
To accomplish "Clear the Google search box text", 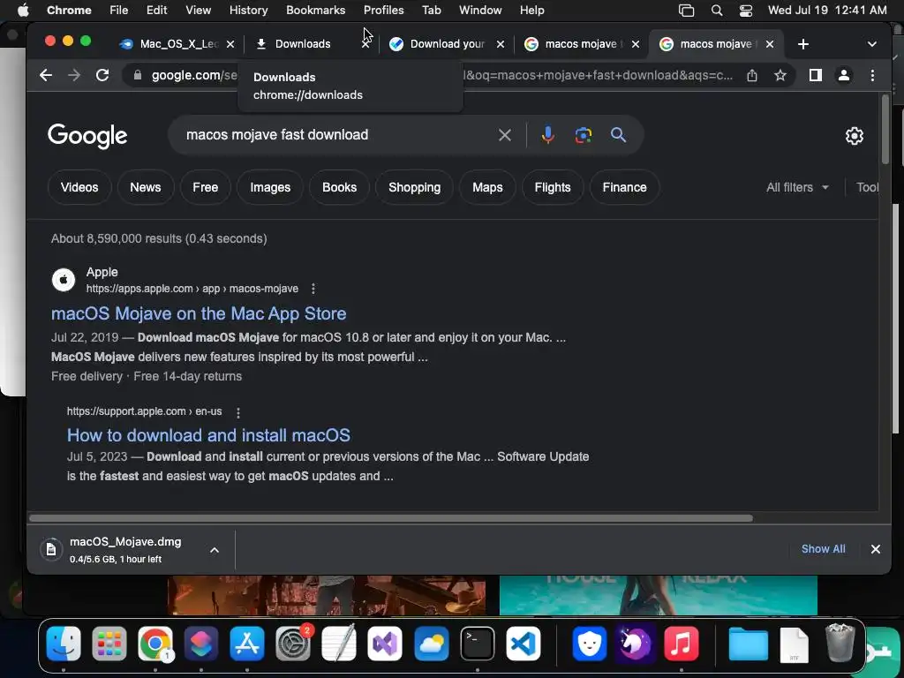I will pyautogui.click(x=504, y=135).
